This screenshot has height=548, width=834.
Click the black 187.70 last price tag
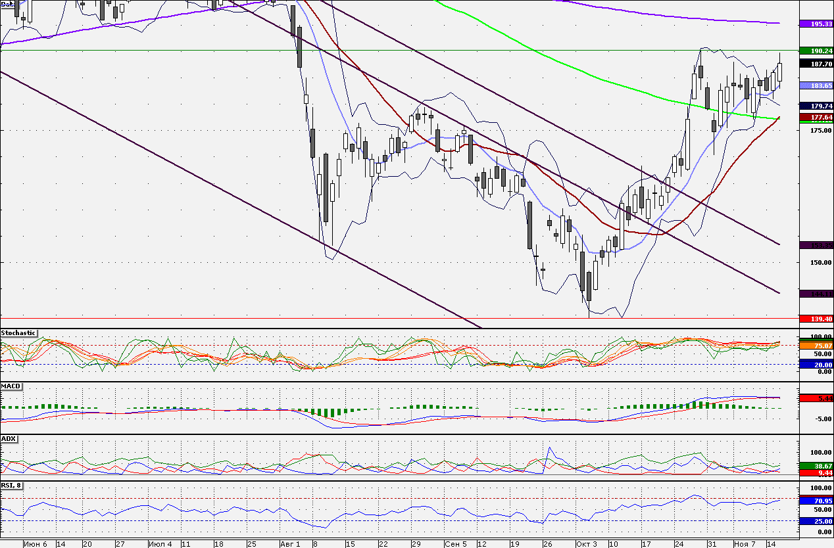point(816,64)
